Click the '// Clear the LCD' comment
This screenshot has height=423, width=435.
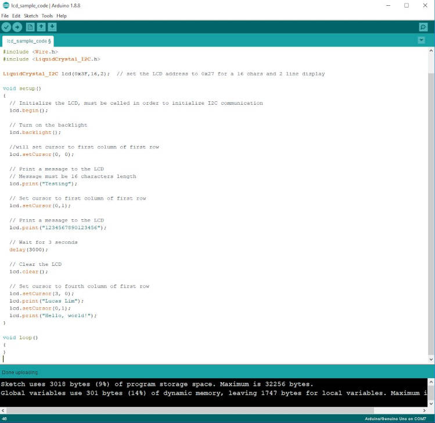[35, 264]
